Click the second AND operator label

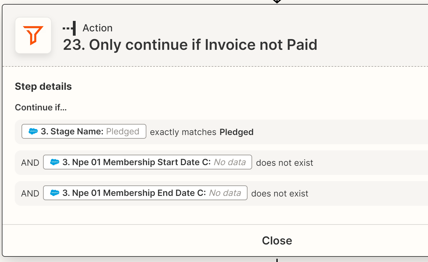[30, 193]
